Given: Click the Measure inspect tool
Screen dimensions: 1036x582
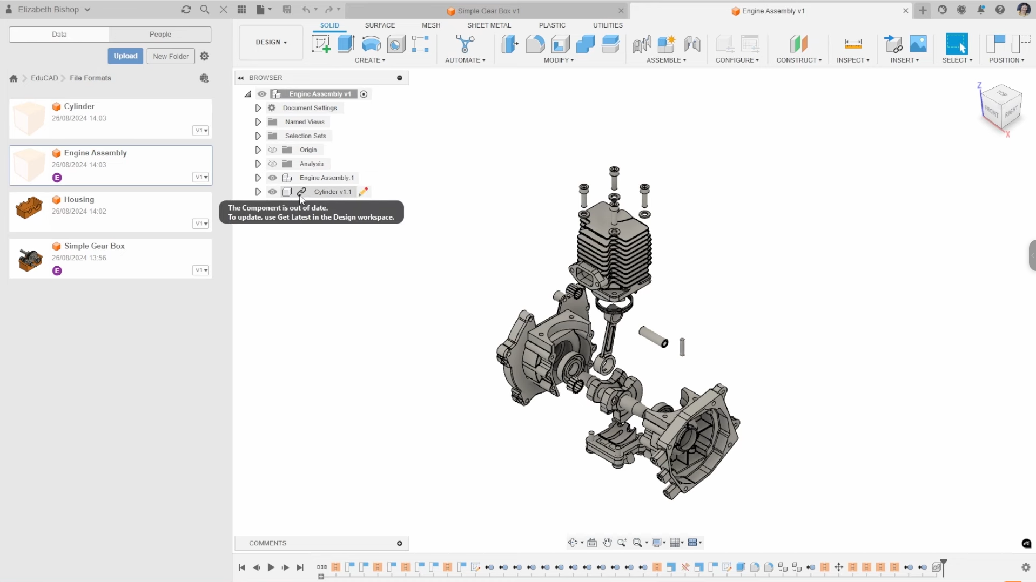Looking at the screenshot, I should (853, 44).
